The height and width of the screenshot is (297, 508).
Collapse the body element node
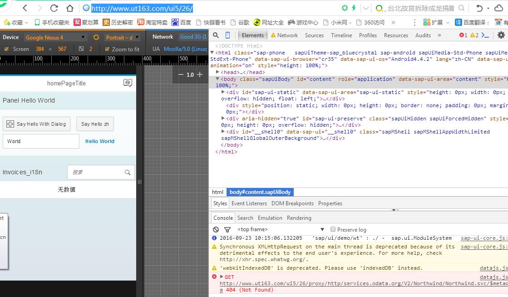[218, 79]
